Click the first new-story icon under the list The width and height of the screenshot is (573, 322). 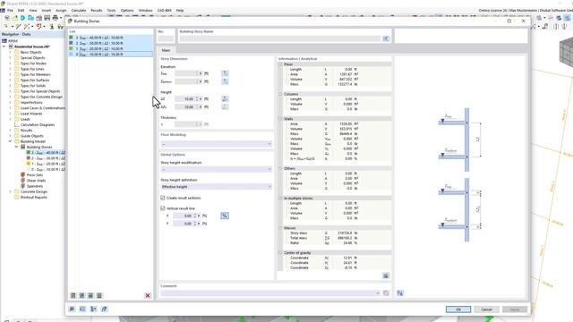(73, 295)
